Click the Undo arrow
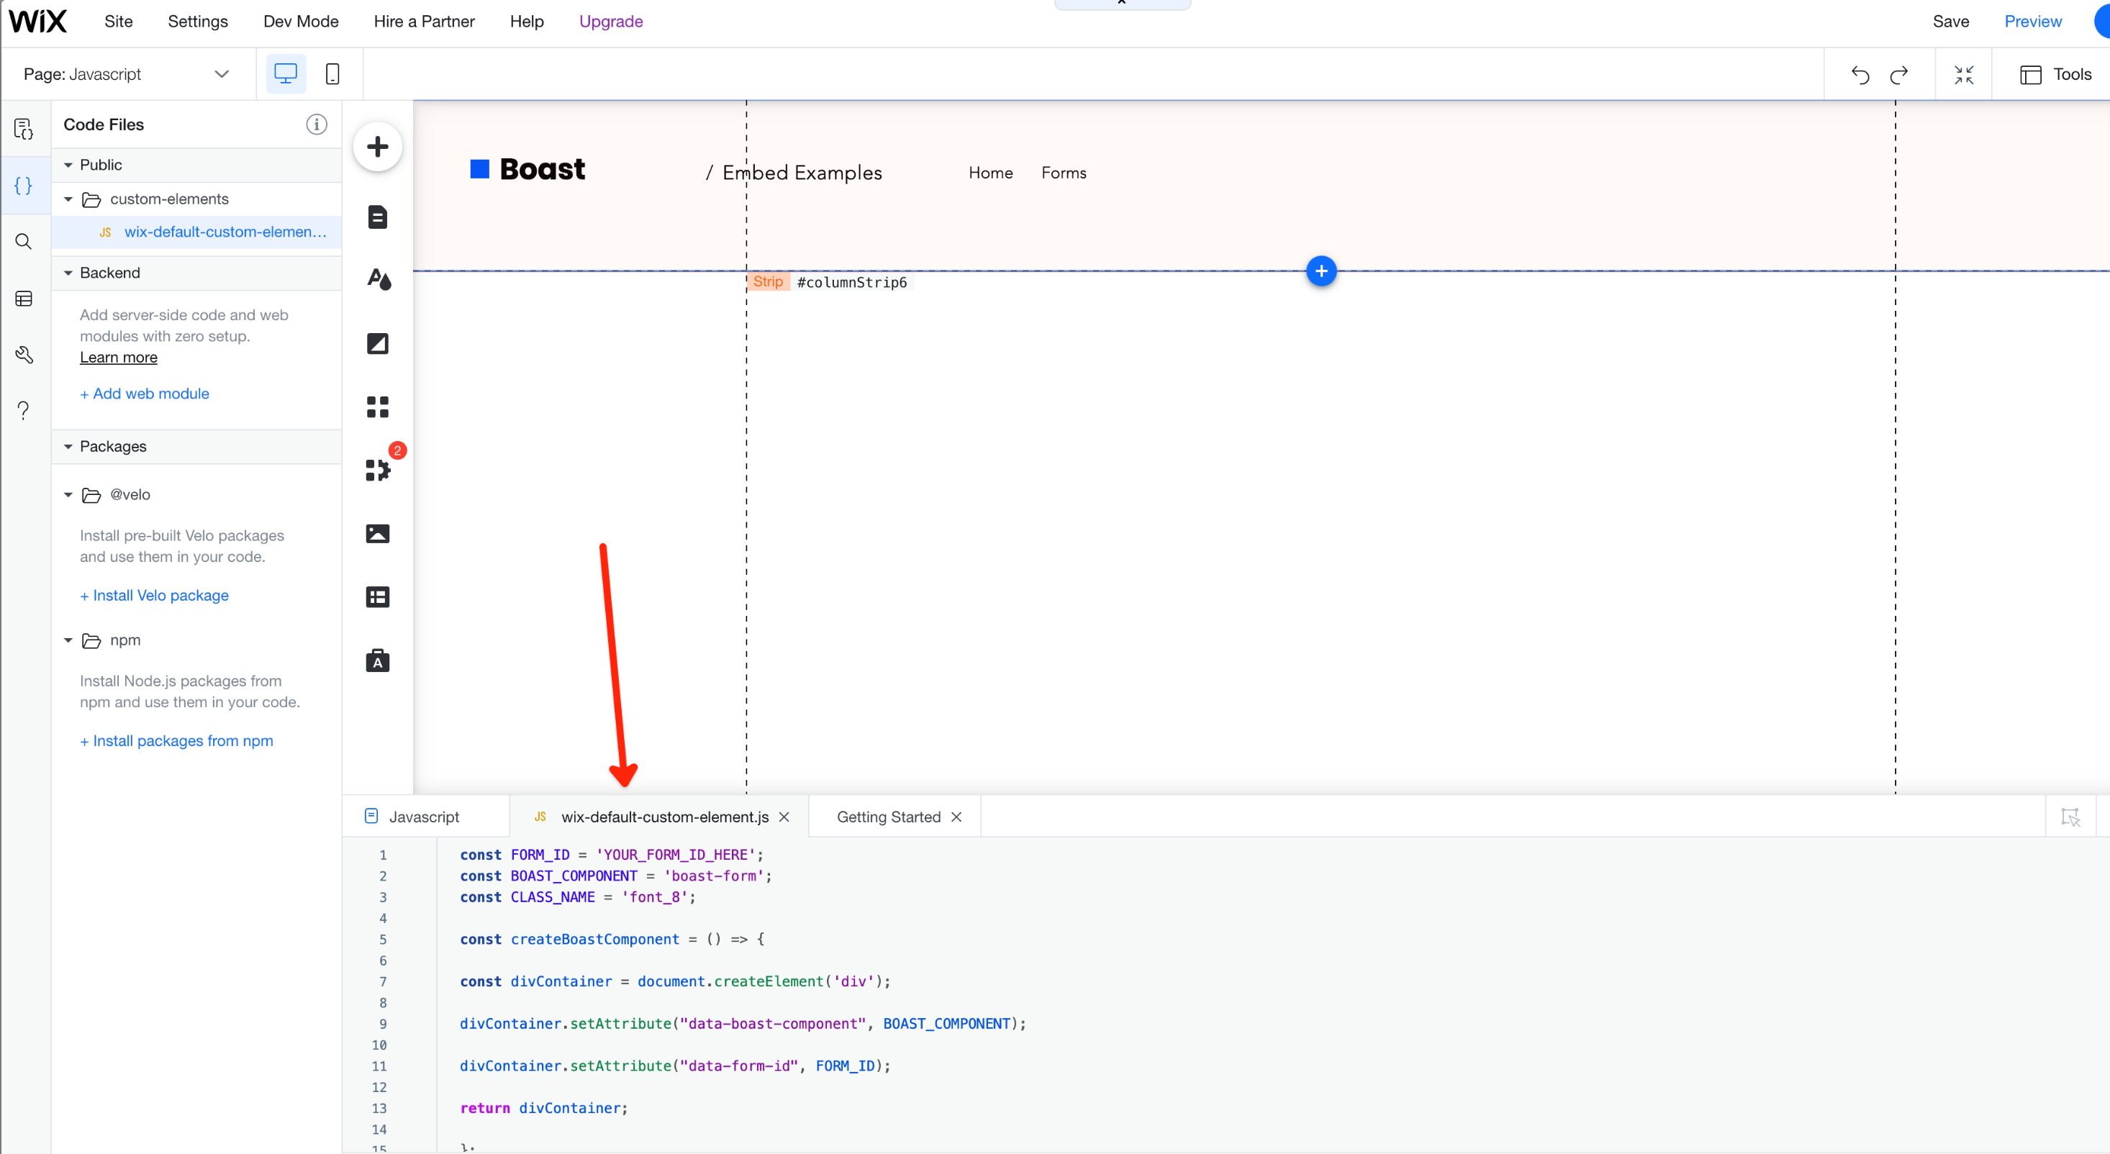The width and height of the screenshot is (2110, 1154). [x=1860, y=75]
